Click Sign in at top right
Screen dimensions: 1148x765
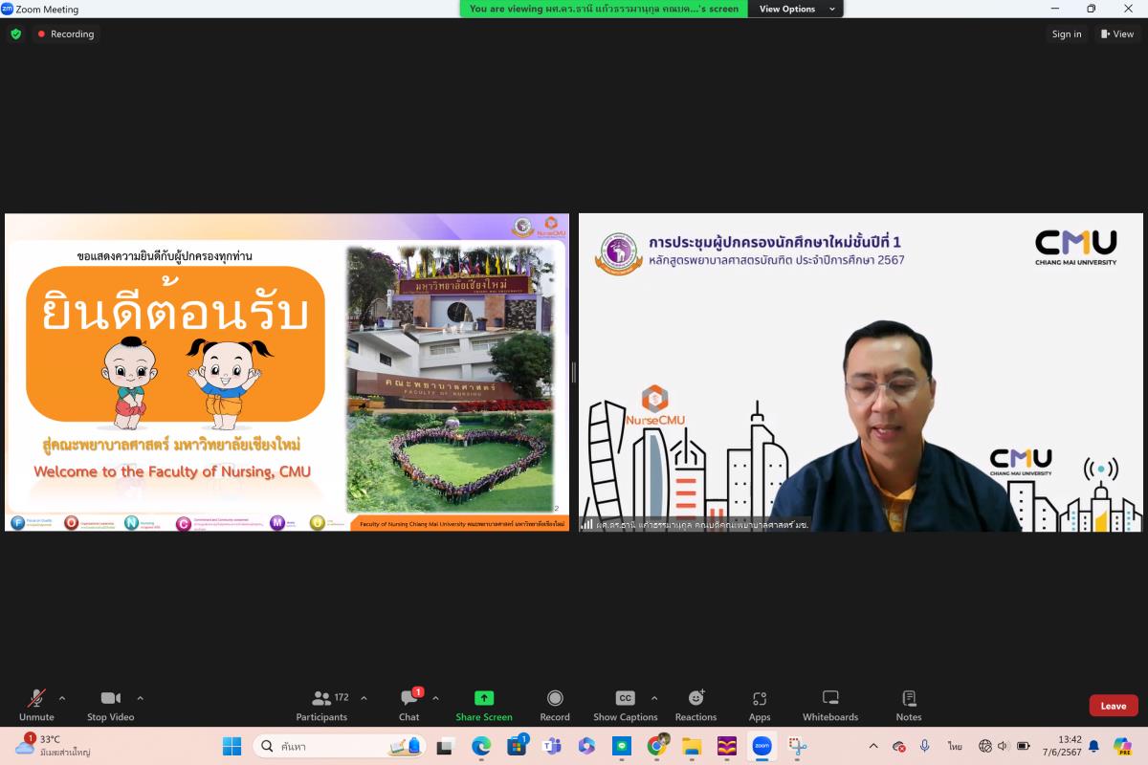(x=1067, y=33)
